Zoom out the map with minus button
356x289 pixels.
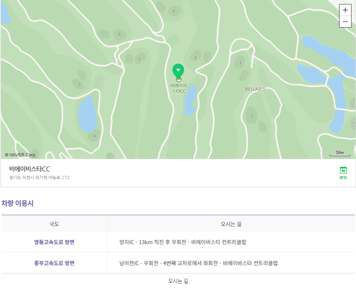click(x=345, y=22)
